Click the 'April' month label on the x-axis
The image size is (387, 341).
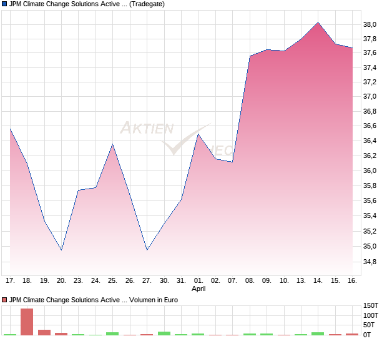point(198,289)
